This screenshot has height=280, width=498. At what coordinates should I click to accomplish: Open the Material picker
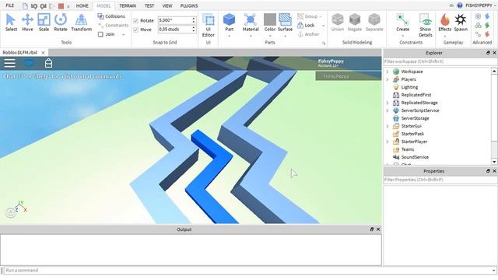251,23
